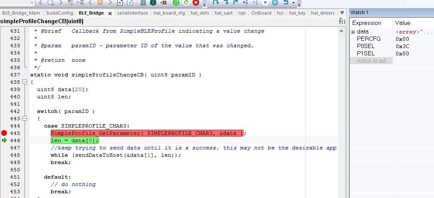Click the editor scrollbar up arrow
The height and width of the screenshot is (198, 434).
342,31
